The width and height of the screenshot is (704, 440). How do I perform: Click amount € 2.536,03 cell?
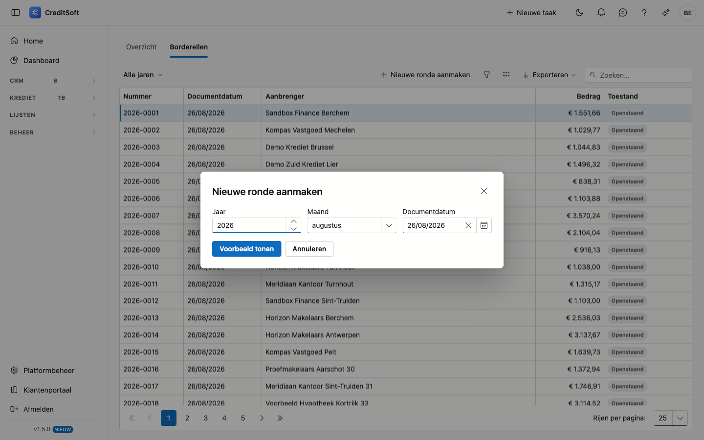coord(570,318)
